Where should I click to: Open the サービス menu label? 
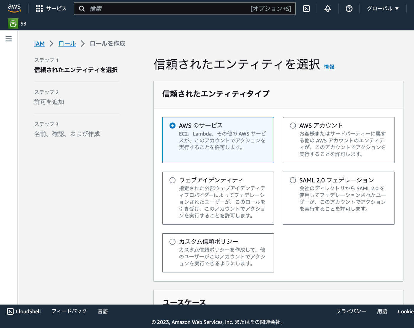click(56, 9)
